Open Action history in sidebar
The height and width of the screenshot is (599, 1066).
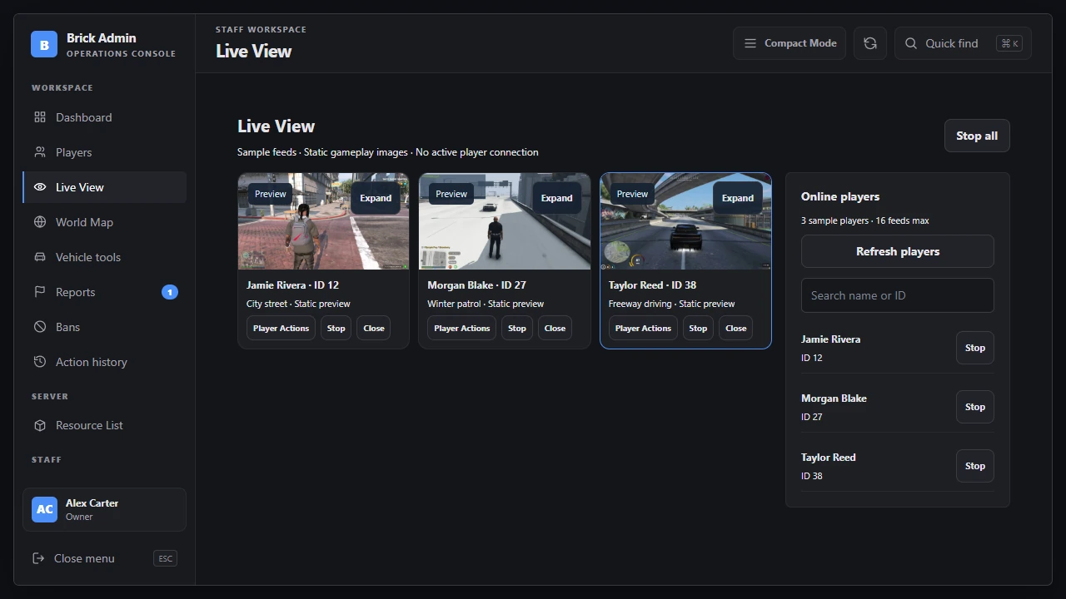point(104,362)
